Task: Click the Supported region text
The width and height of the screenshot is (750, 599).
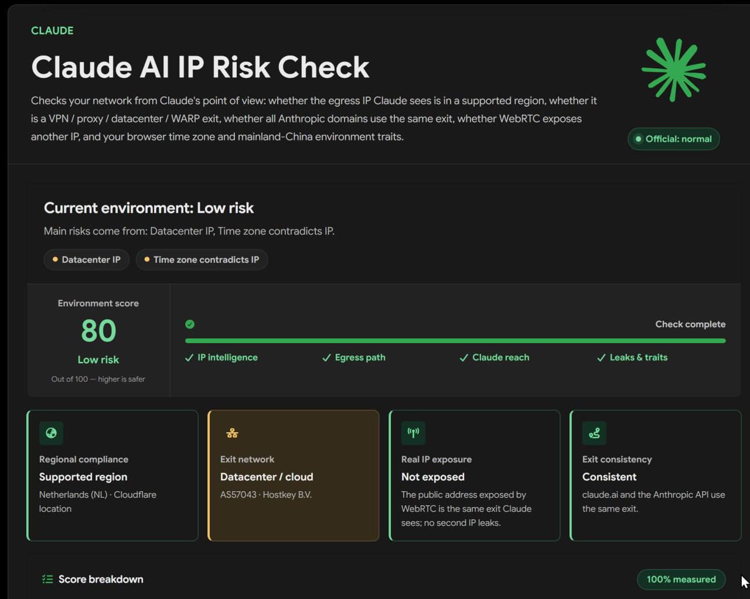Action: click(83, 477)
